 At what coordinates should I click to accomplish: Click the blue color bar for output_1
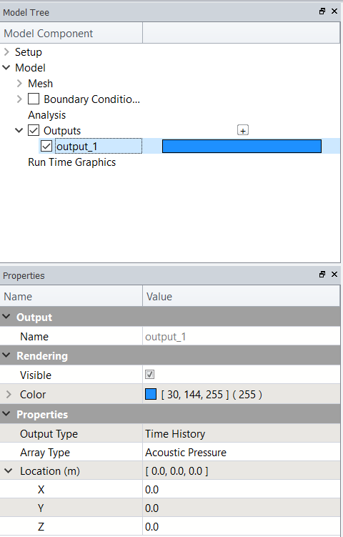click(x=242, y=147)
